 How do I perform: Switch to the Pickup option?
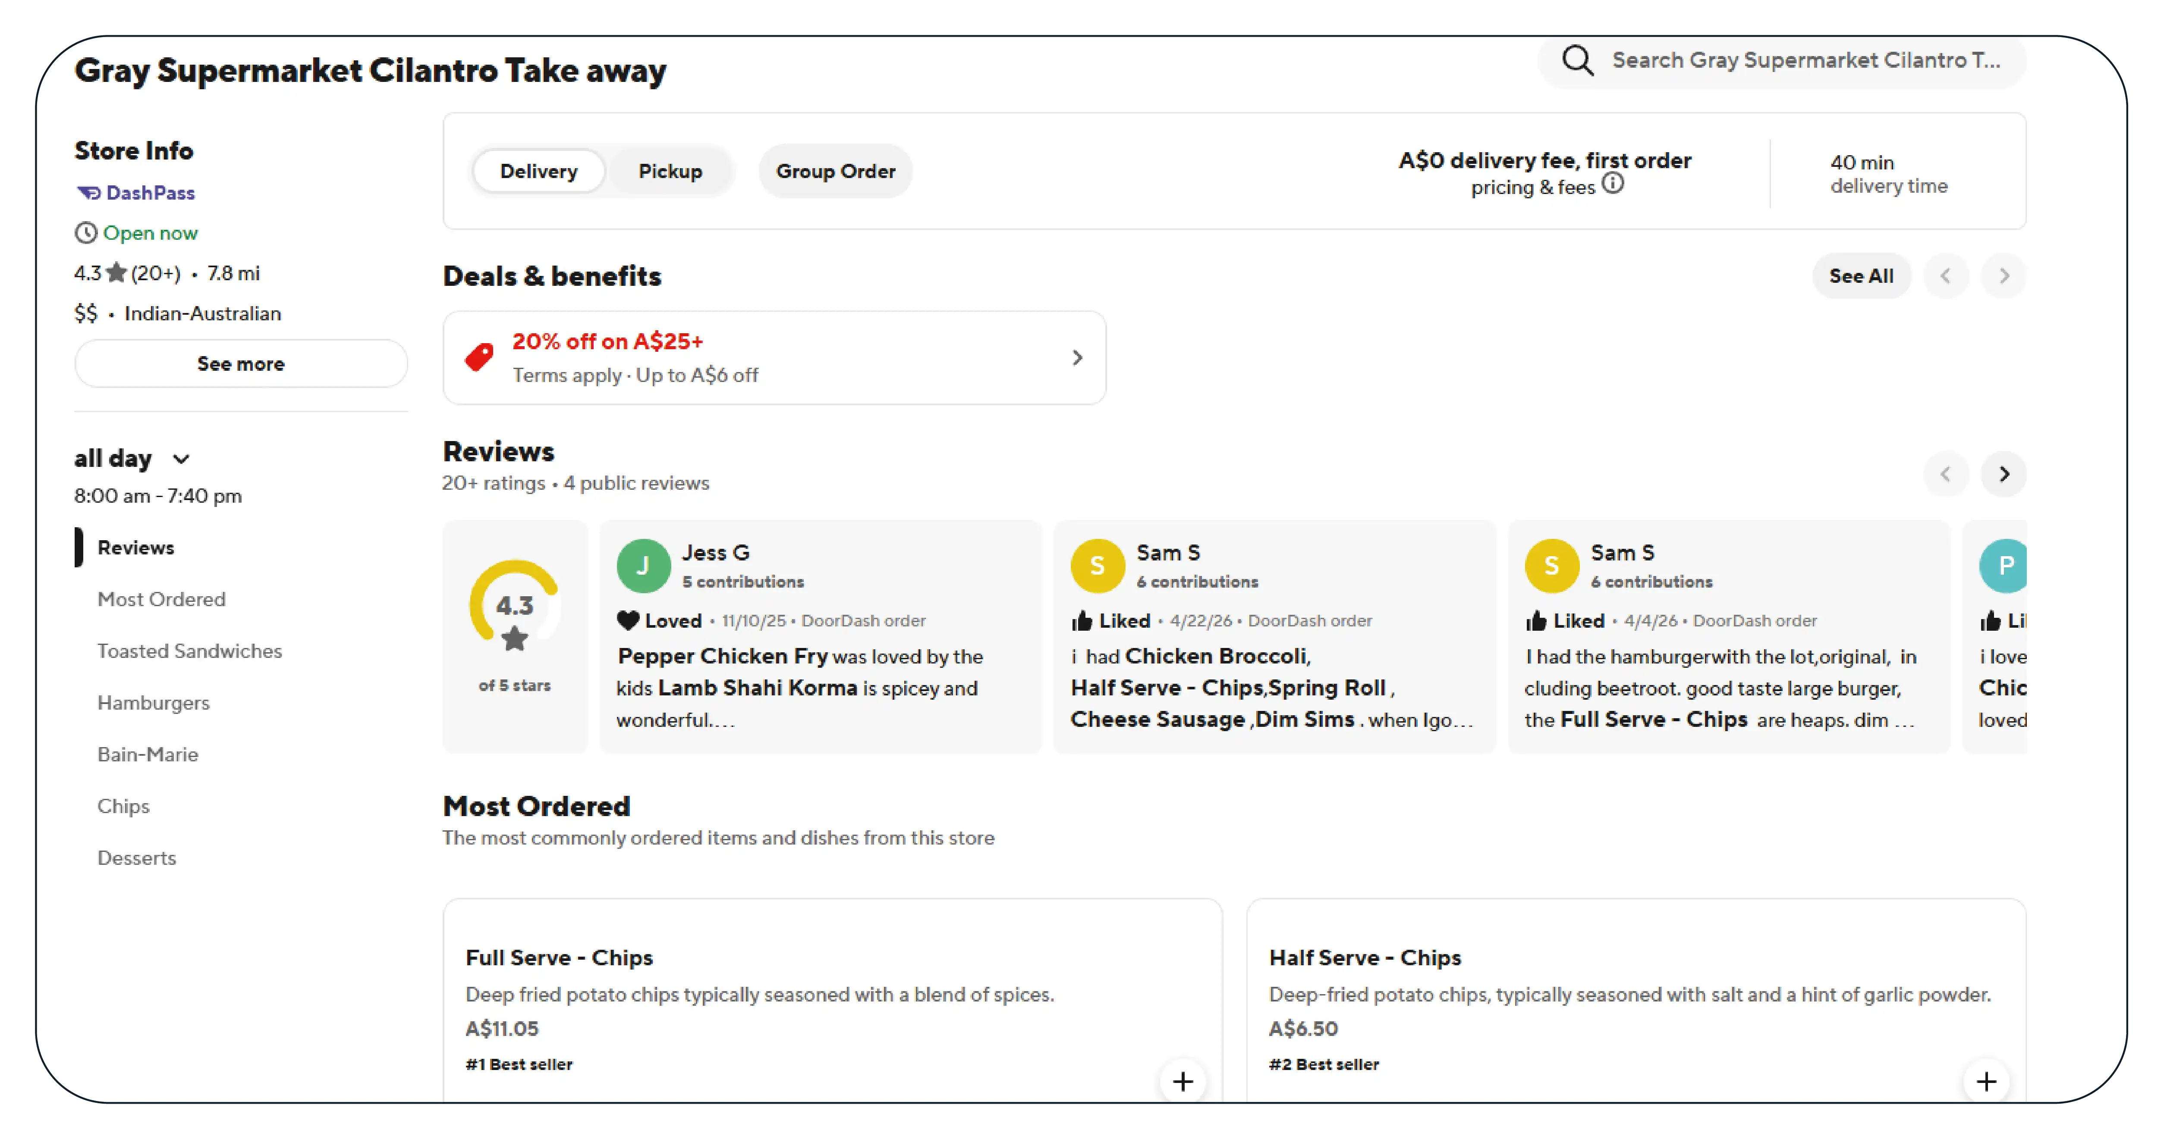coord(670,171)
